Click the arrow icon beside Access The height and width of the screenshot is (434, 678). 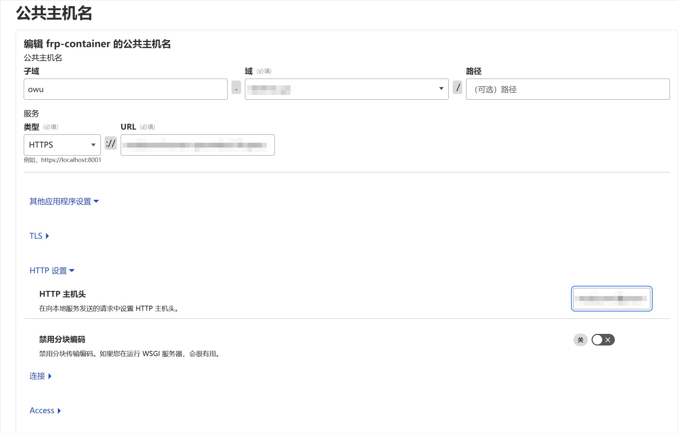pos(59,411)
